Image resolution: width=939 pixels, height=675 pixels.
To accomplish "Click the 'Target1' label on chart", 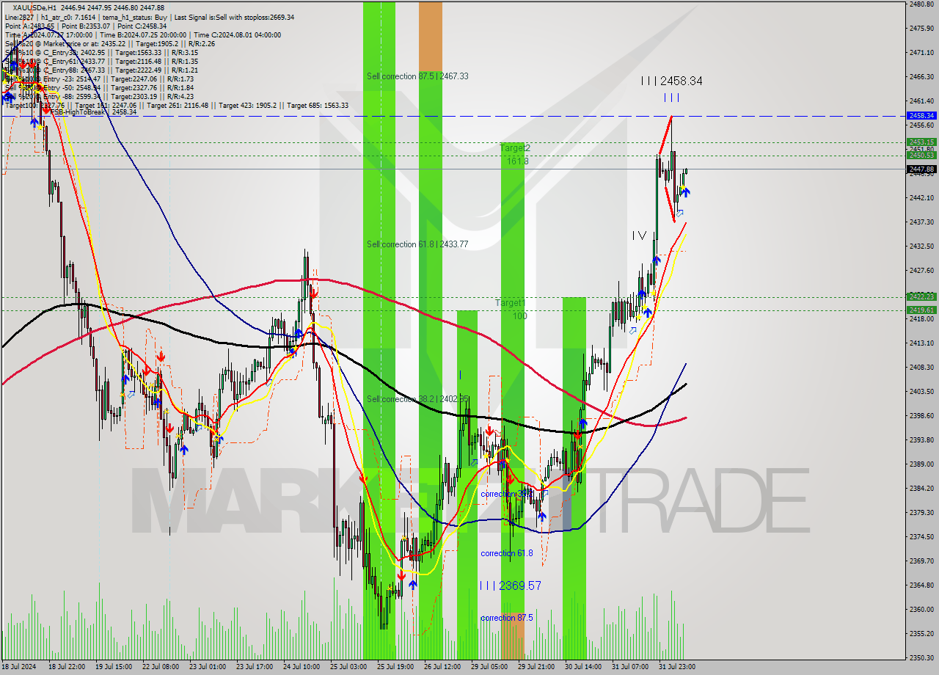I will point(510,303).
